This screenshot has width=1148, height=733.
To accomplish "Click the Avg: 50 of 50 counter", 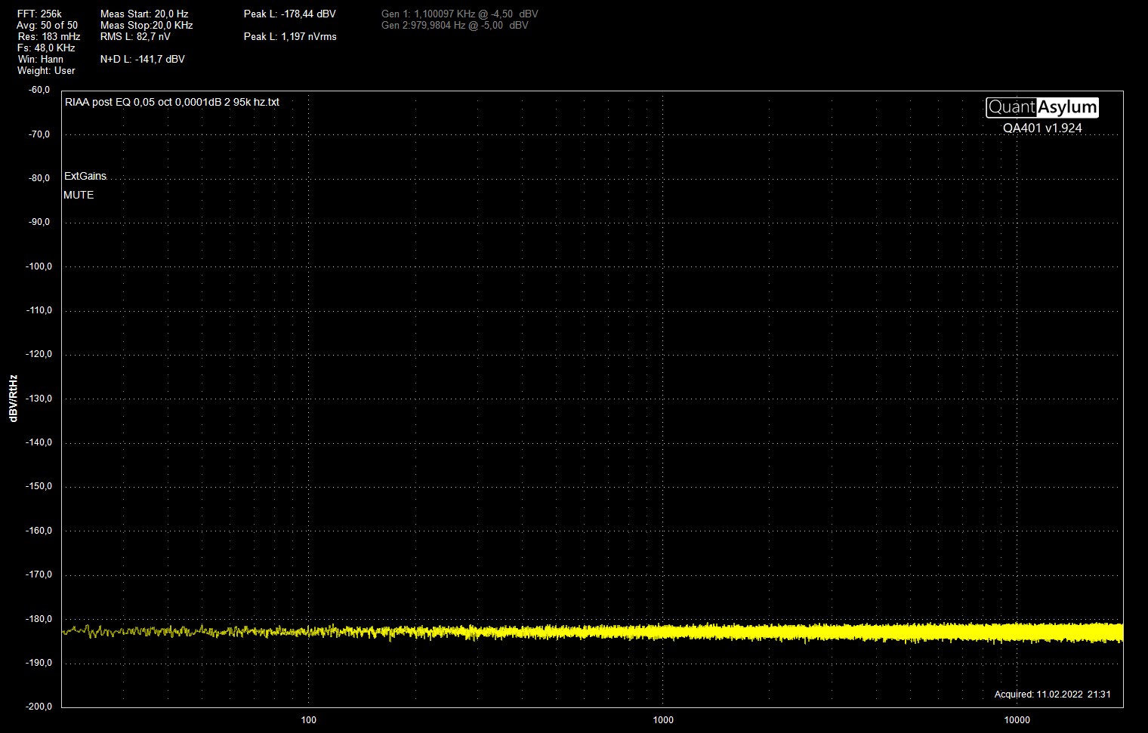I will 47,25.
